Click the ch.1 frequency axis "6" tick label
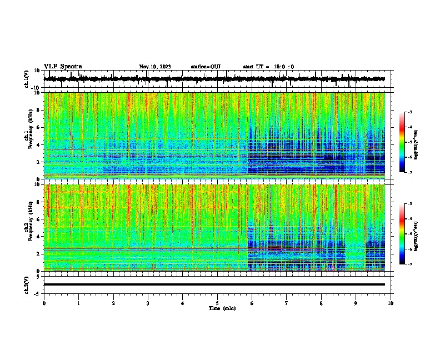Image resolution: width=440 pixels, height=340 pixels. [39, 127]
